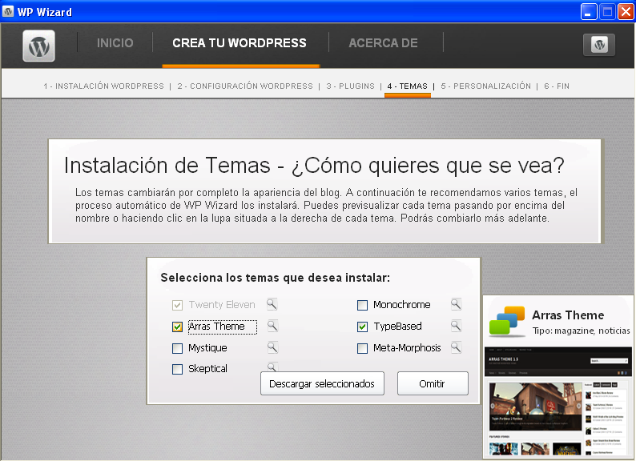Click 'Tipo: magazine, noticias' text
Image resolution: width=636 pixels, height=461 pixels.
(x=582, y=331)
